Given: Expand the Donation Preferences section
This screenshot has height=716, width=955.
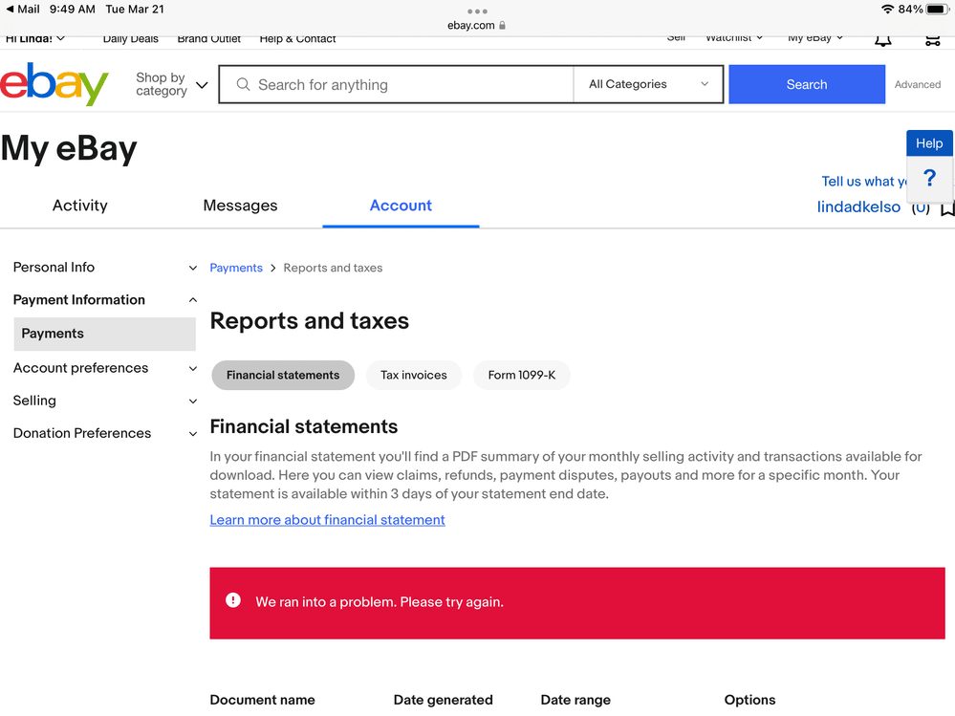Looking at the screenshot, I should point(105,433).
